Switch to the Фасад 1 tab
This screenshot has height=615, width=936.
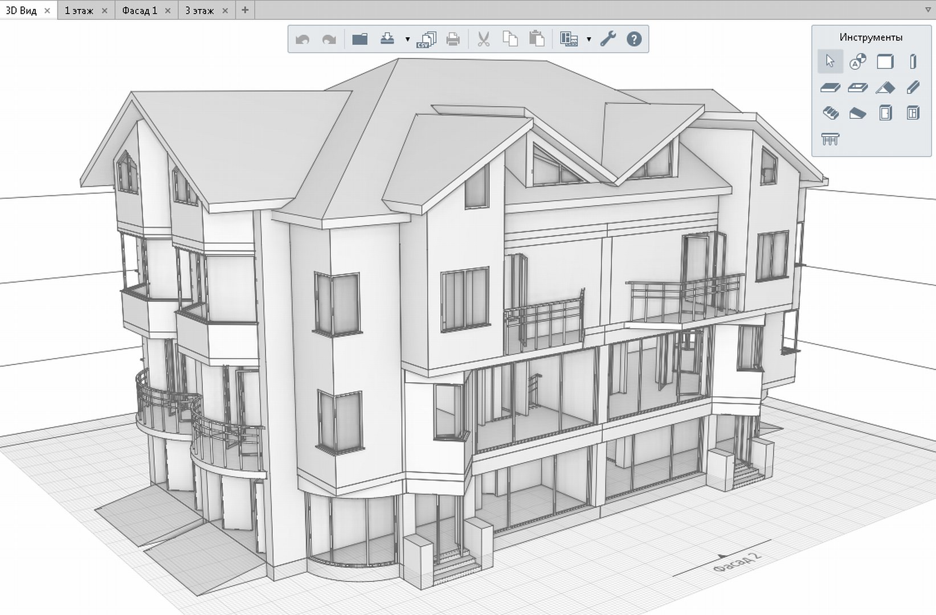(139, 10)
